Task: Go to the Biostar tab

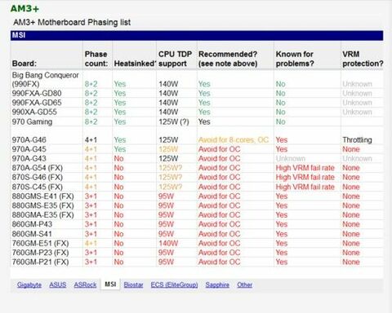Action: tap(133, 284)
